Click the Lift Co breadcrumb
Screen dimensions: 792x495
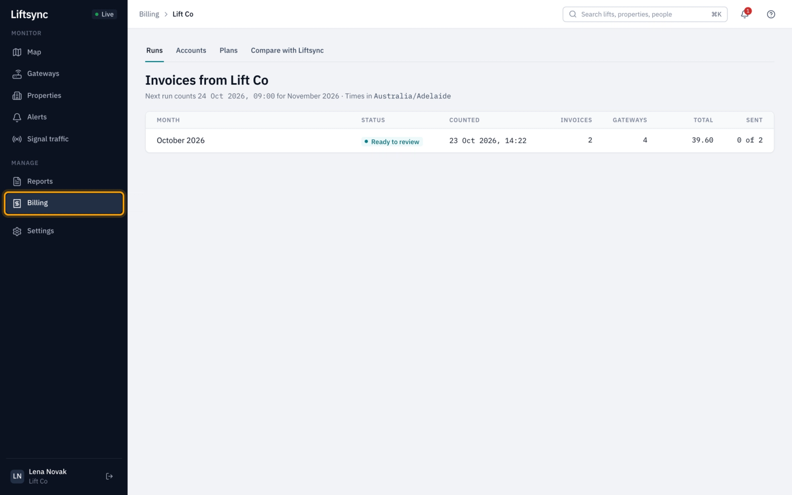183,14
